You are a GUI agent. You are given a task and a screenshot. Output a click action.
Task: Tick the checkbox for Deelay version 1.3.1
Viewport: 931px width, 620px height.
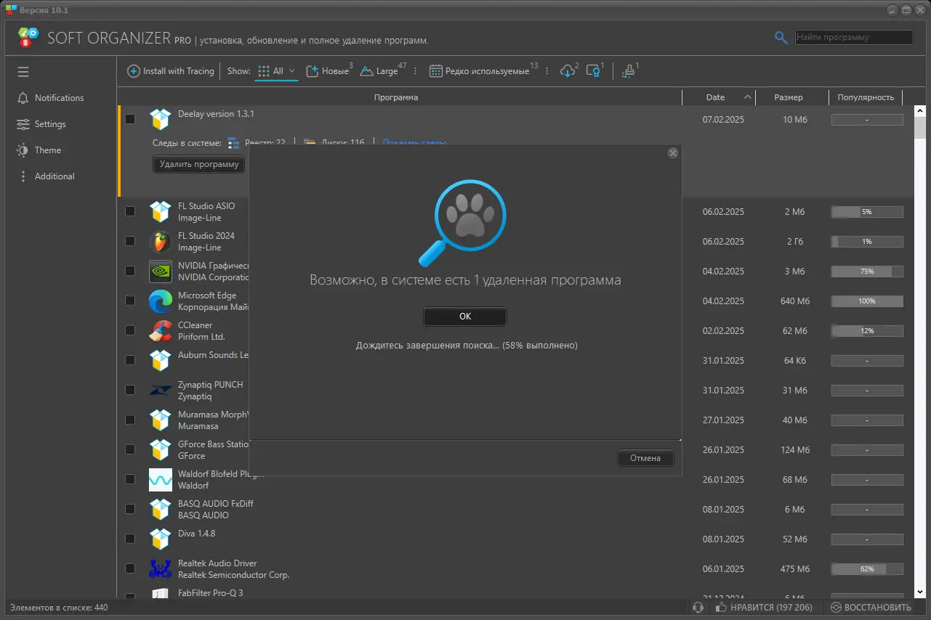(130, 119)
